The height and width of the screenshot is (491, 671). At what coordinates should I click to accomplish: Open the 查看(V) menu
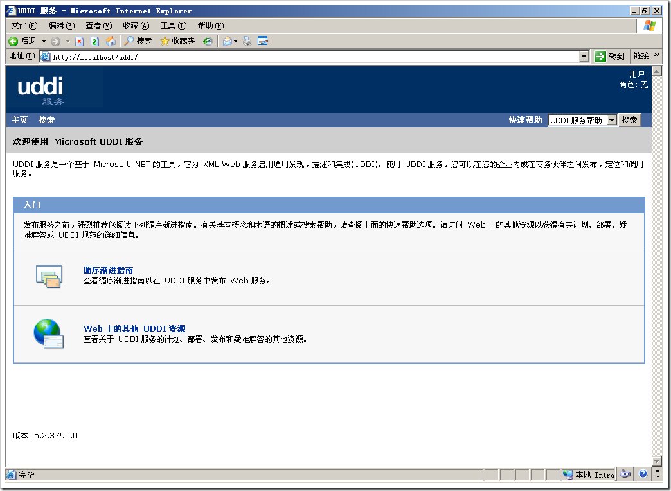(99, 26)
